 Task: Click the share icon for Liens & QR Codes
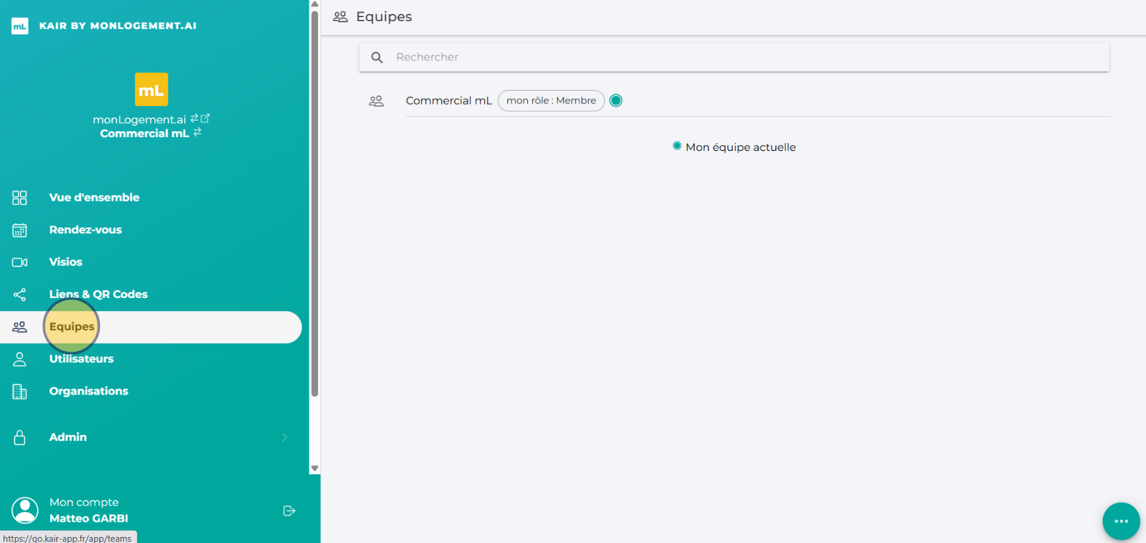tap(20, 295)
